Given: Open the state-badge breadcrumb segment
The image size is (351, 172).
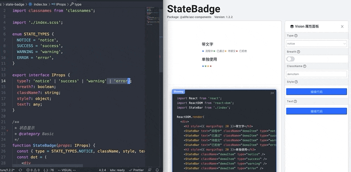Looking at the screenshot, I should (15, 4).
